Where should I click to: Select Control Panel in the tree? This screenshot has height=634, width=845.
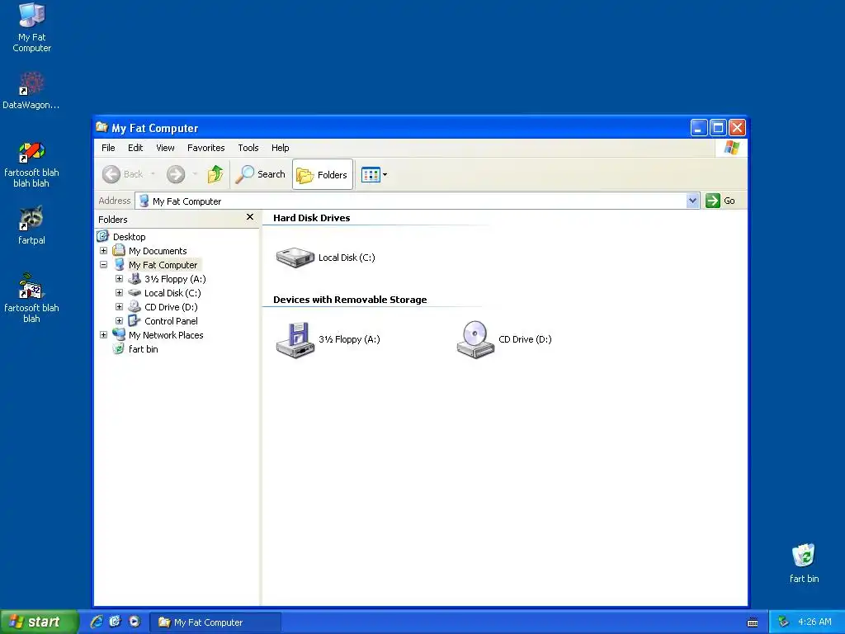(171, 321)
